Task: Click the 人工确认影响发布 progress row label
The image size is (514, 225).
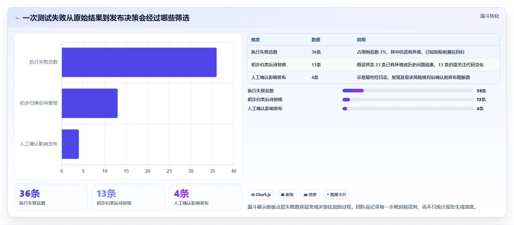Action: [265, 109]
